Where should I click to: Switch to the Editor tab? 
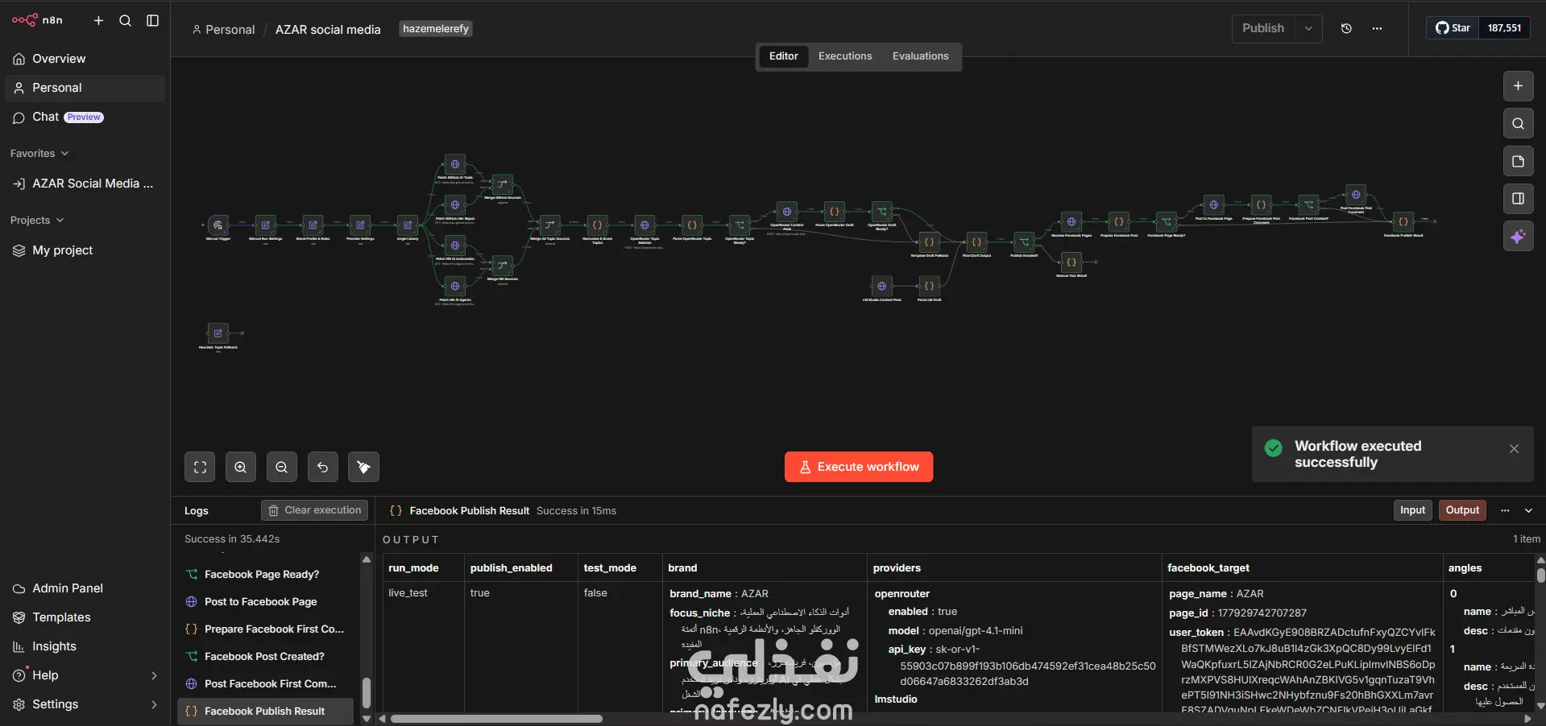783,56
